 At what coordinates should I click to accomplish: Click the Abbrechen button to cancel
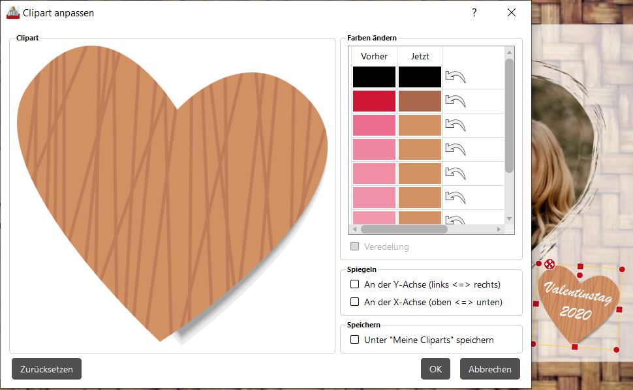click(x=489, y=369)
